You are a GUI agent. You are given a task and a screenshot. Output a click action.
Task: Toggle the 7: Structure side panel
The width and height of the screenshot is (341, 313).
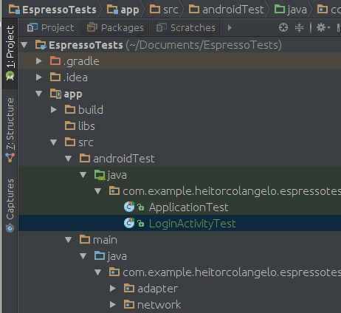[x=10, y=130]
